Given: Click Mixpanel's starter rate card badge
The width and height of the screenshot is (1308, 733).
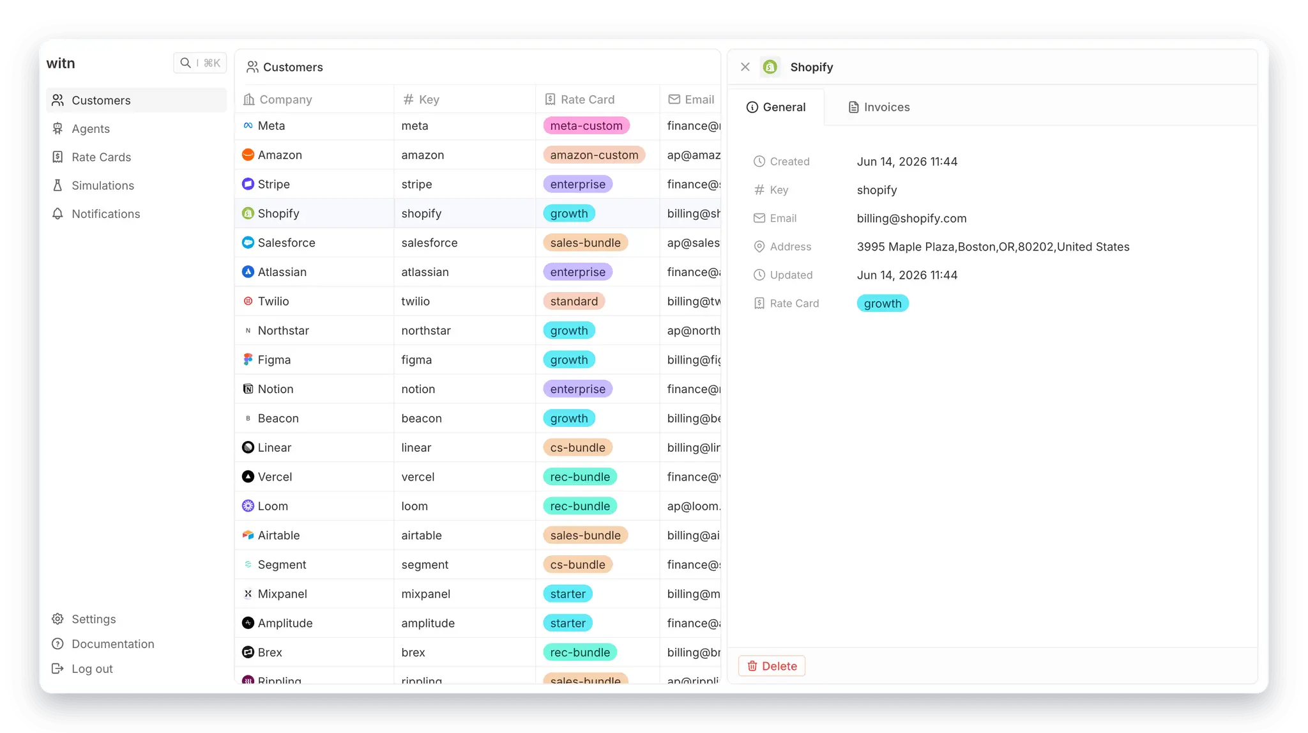Looking at the screenshot, I should coord(568,594).
